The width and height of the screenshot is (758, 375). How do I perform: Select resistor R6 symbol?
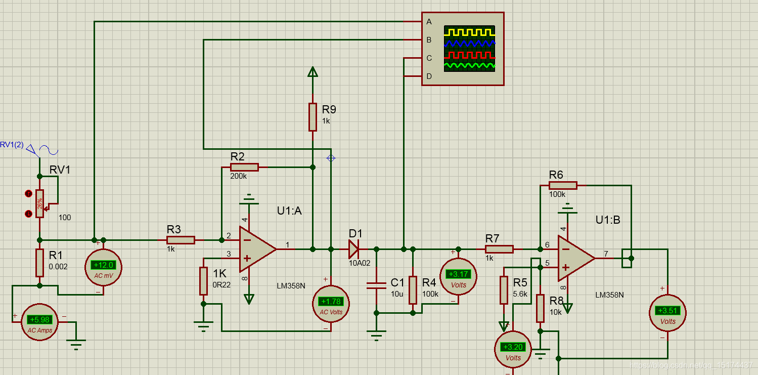point(563,185)
